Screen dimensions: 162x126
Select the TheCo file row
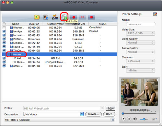pyautogui.click(x=60, y=51)
